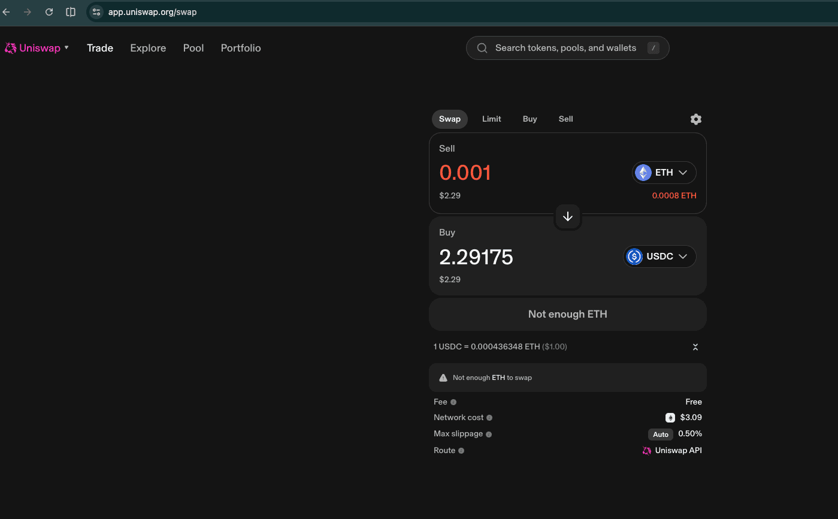Click the $2.29 value under Buy amount

click(x=450, y=279)
